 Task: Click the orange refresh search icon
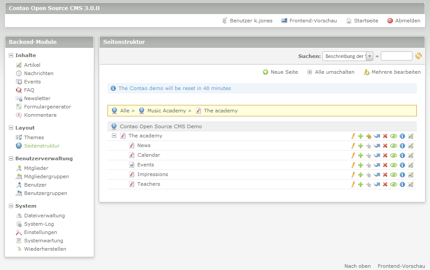pyautogui.click(x=419, y=56)
